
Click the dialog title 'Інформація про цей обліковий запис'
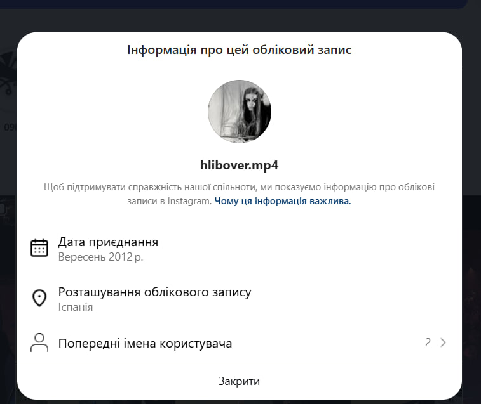(x=240, y=49)
